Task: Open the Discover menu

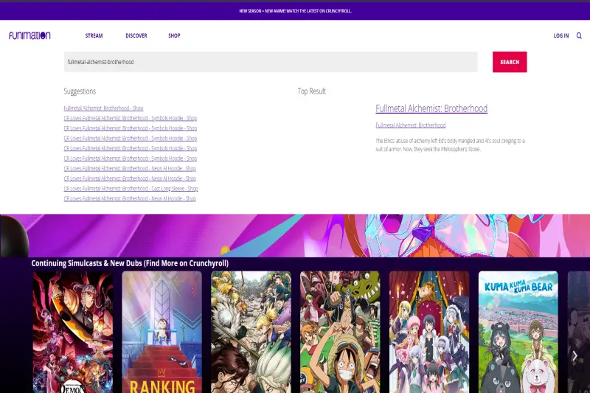Action: coord(136,35)
